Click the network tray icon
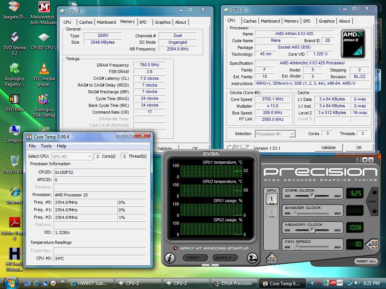This screenshot has width=386, height=289. (x=350, y=283)
